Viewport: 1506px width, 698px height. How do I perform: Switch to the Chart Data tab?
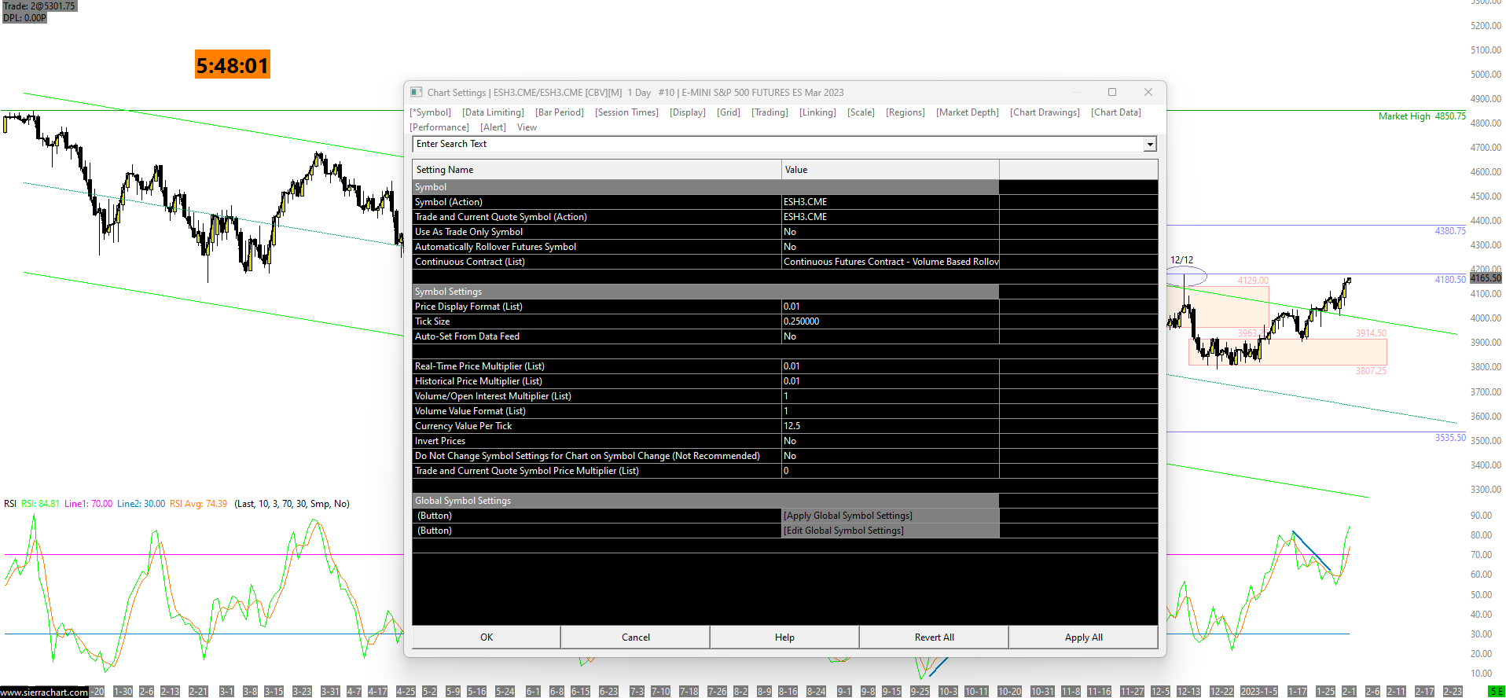(1116, 112)
